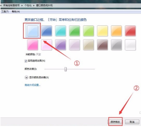Choose the brown chocolate color swatch

[102, 45]
